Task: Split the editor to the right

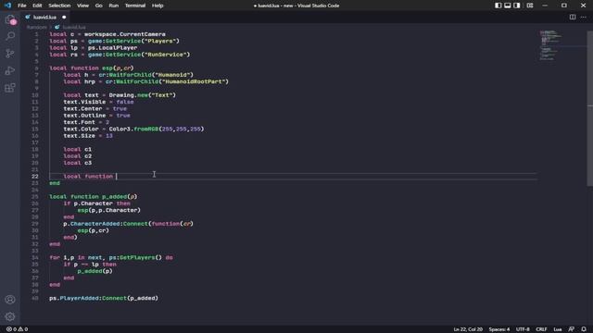Action: (573, 17)
